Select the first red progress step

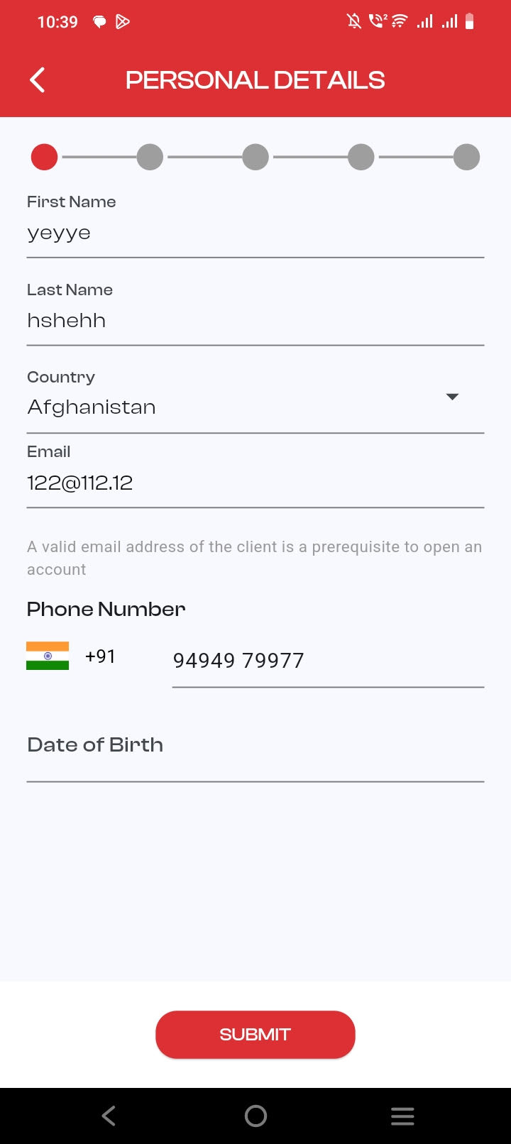pyautogui.click(x=44, y=157)
